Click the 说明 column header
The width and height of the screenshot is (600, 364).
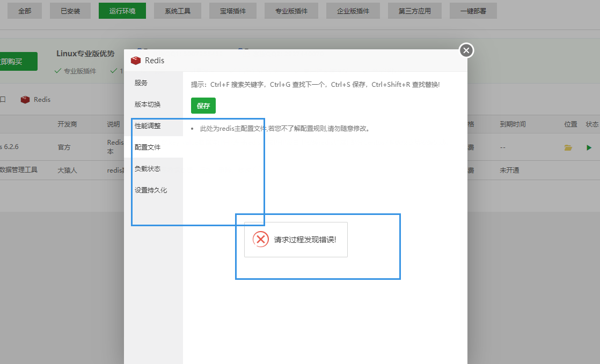(x=113, y=124)
